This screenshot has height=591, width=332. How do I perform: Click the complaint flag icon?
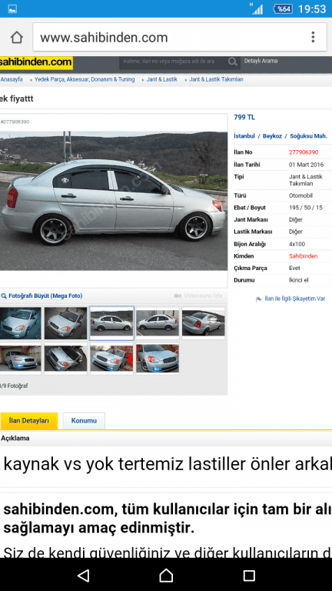click(258, 299)
